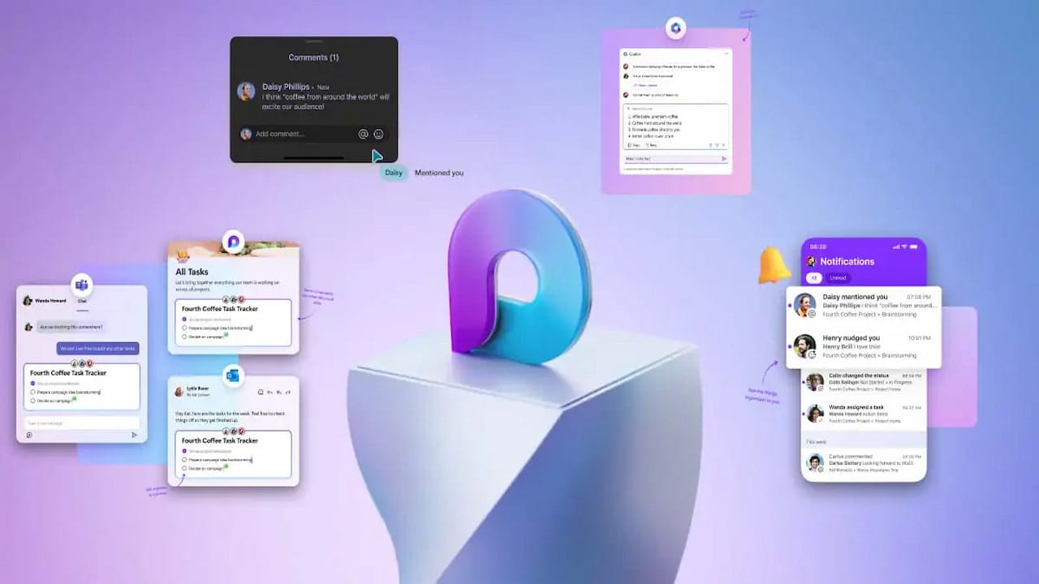Mark the first task complete in the Teams tracker
The width and height of the screenshot is (1039, 584).
click(32, 383)
